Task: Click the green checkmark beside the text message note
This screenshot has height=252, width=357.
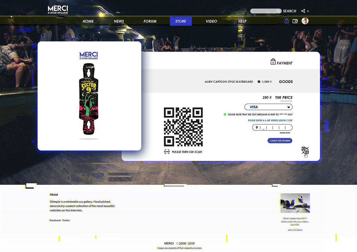Action: click(225, 115)
